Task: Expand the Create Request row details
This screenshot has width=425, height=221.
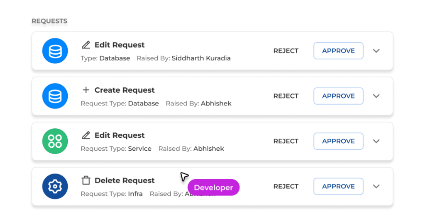Action: pos(376,96)
